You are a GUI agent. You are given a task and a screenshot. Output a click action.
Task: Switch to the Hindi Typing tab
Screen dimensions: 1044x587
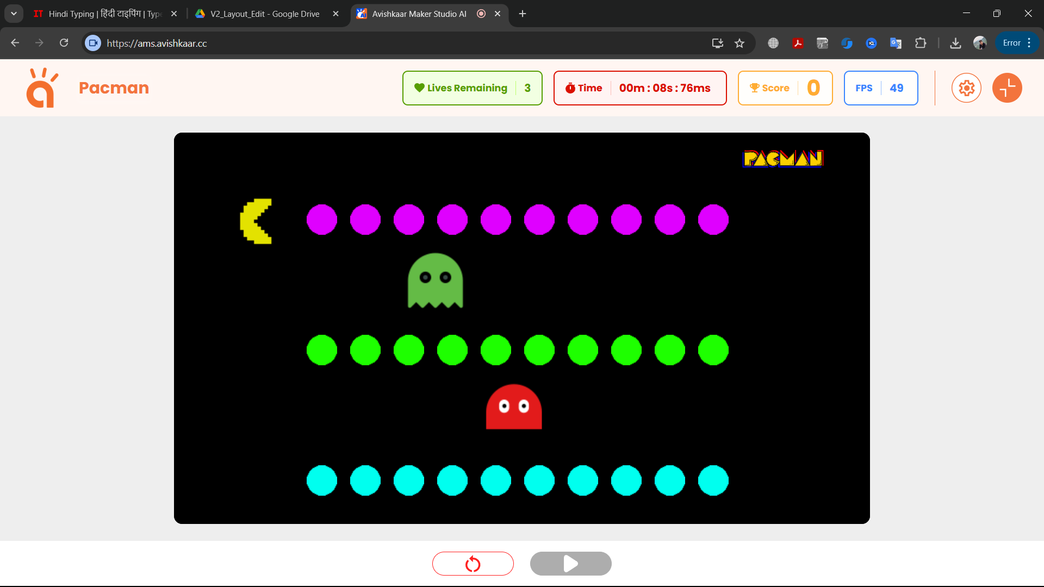[103, 14]
